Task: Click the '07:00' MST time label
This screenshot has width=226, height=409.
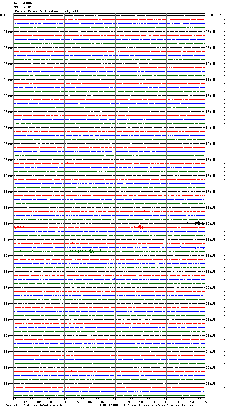Action: [8, 128]
